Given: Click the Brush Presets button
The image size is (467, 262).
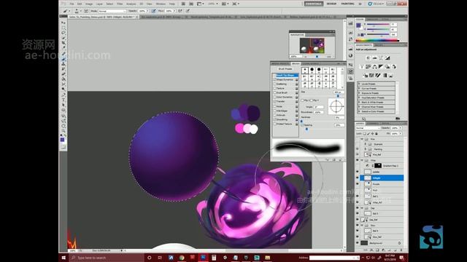Looking at the screenshot, I should (x=285, y=68).
